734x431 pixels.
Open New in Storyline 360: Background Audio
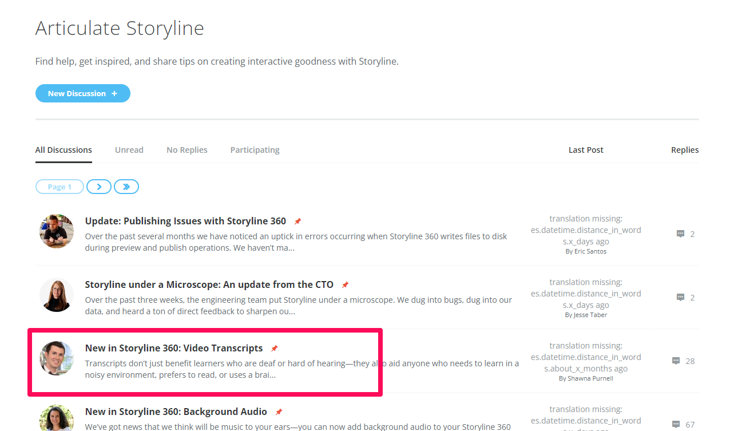point(176,412)
